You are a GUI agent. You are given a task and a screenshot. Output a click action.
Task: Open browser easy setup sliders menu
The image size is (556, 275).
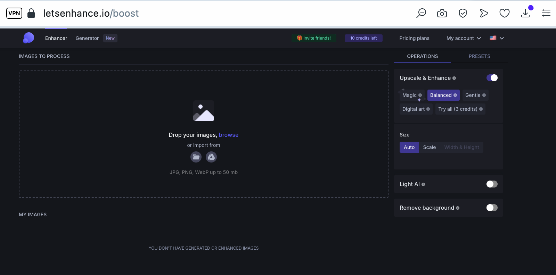click(546, 13)
